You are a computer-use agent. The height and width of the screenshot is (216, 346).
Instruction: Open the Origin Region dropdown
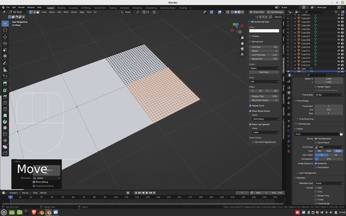pos(264,68)
